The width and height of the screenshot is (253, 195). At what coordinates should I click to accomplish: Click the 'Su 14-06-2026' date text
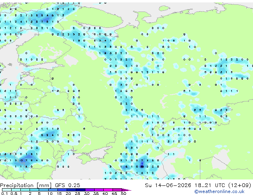pos(168,185)
